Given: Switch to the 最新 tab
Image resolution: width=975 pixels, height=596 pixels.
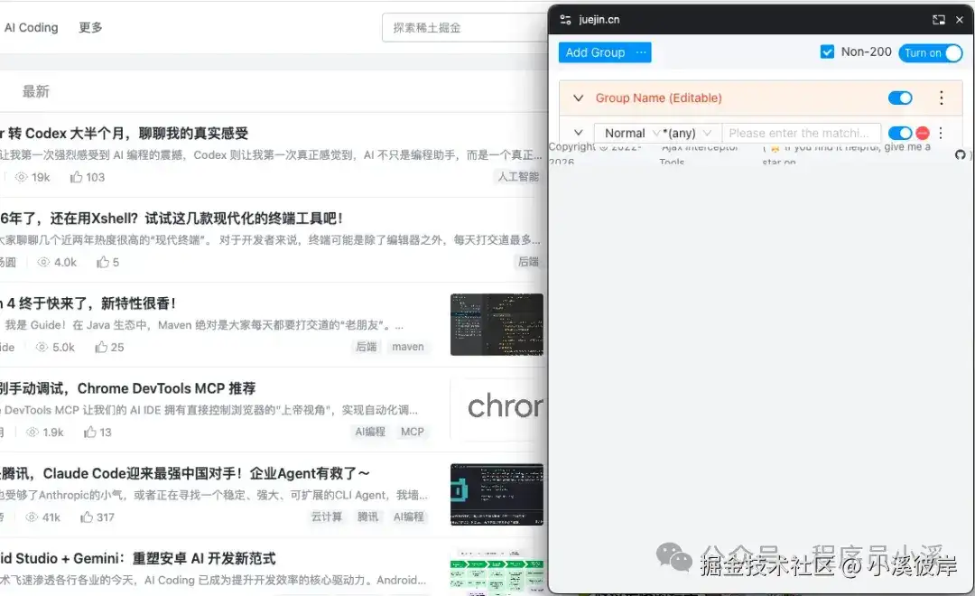Looking at the screenshot, I should click(35, 91).
